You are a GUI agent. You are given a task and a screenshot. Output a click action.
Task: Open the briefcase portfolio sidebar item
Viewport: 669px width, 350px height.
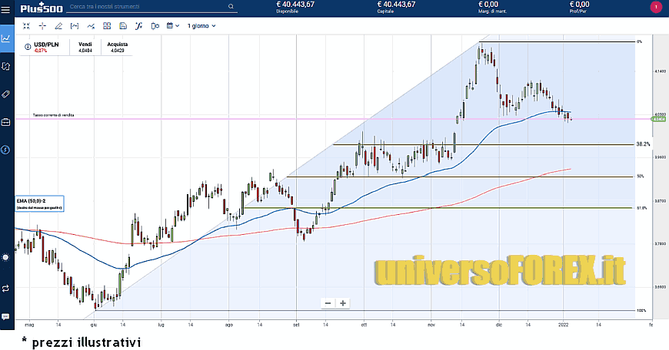pos(6,121)
